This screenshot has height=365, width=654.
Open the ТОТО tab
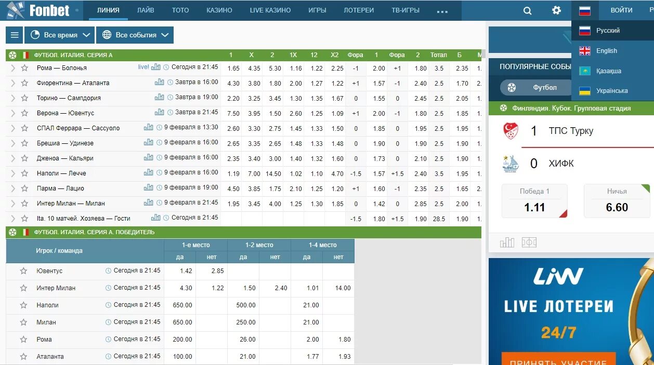(x=180, y=10)
